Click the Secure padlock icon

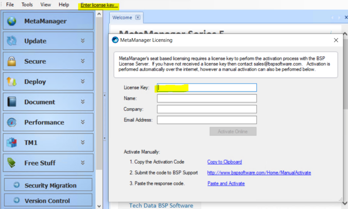pos(11,61)
